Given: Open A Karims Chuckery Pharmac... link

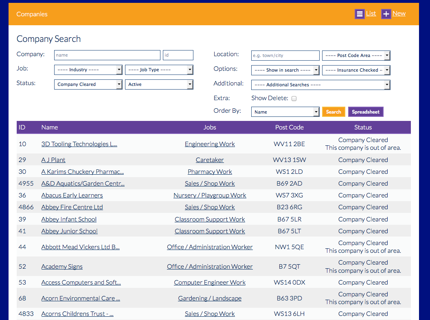Looking at the screenshot, I should click(x=83, y=172).
